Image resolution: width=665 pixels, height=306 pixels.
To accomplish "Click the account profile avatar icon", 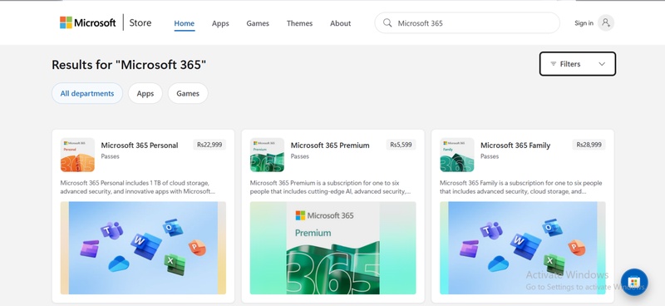I will click(606, 23).
